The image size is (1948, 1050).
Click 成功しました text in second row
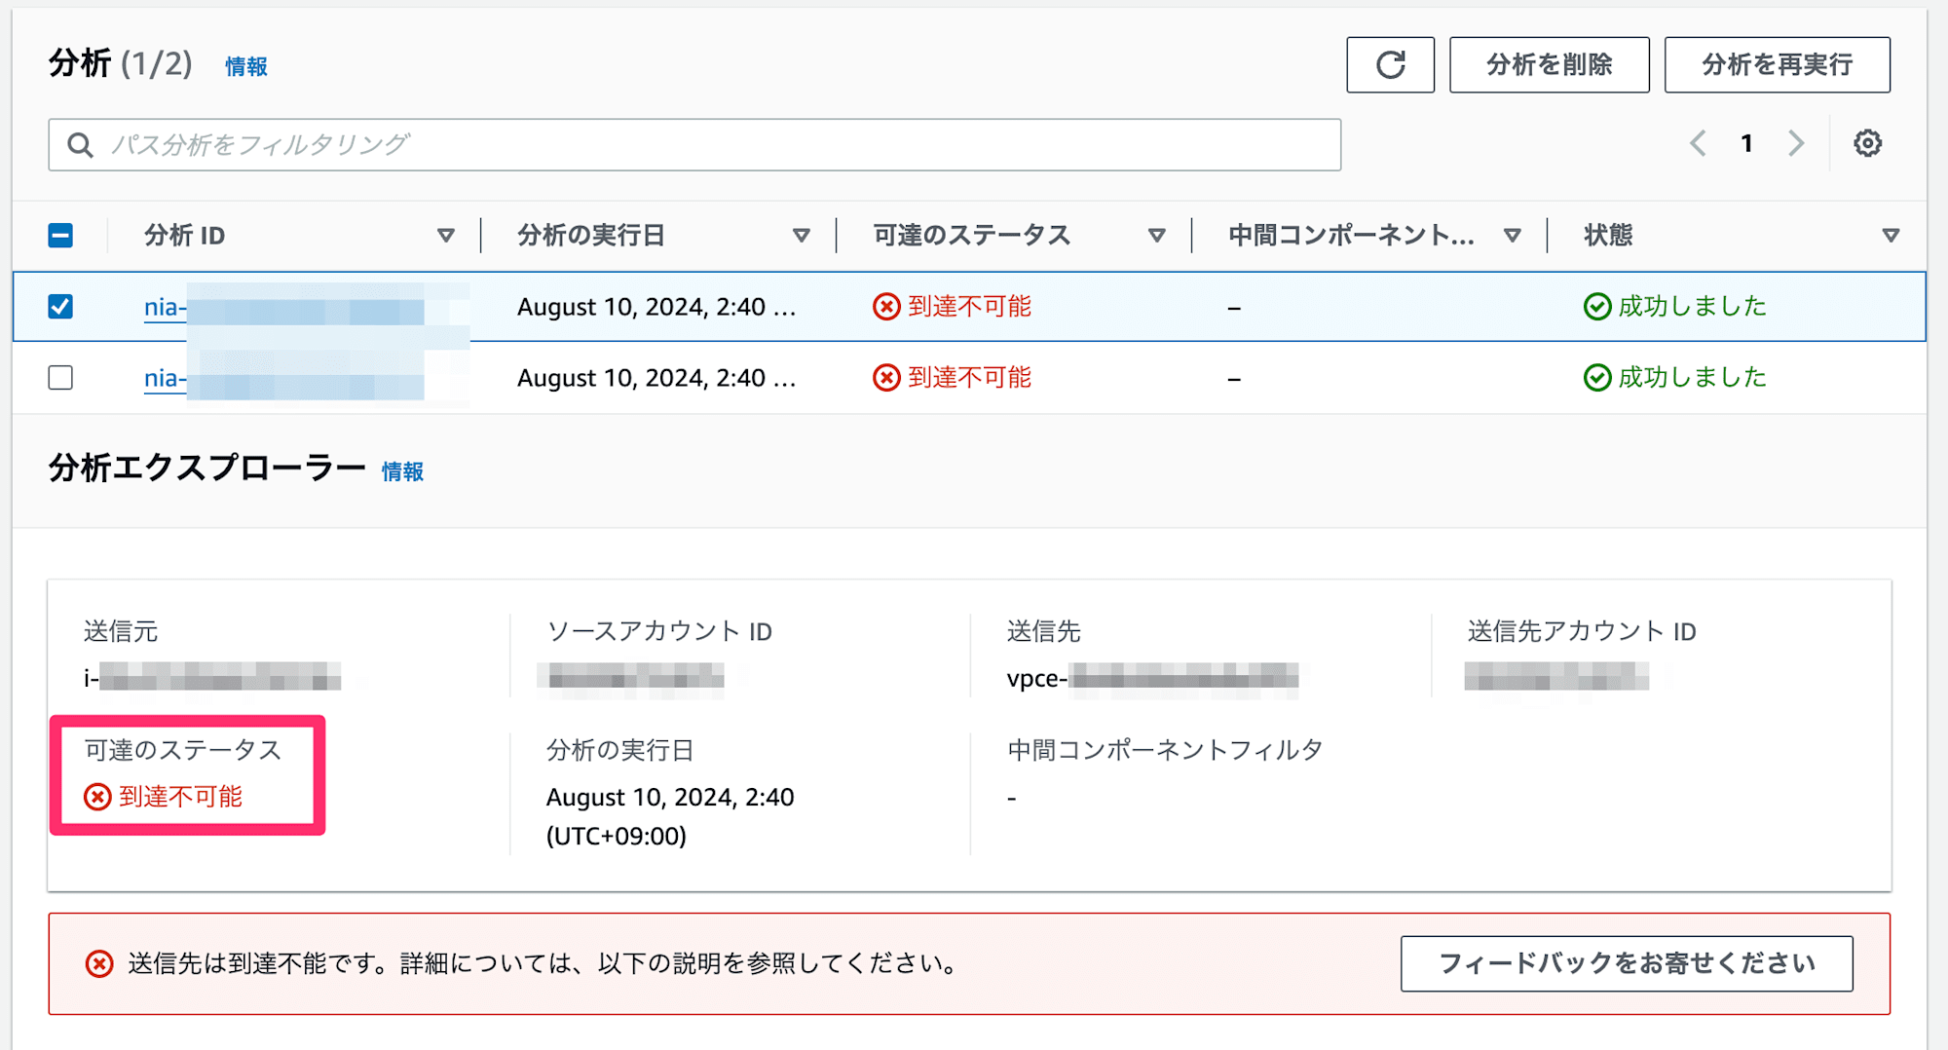click(1692, 377)
